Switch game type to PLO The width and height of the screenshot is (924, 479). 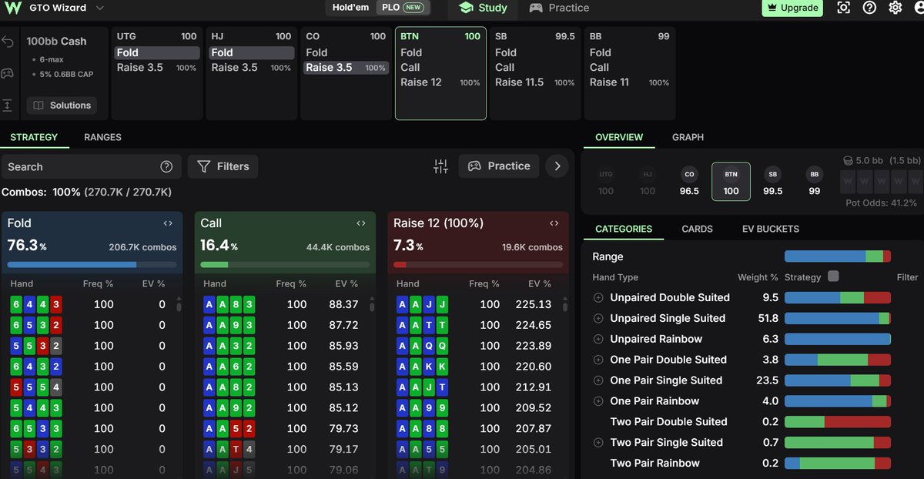tap(403, 8)
